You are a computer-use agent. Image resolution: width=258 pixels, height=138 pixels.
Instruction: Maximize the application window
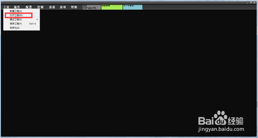pos(251,3)
